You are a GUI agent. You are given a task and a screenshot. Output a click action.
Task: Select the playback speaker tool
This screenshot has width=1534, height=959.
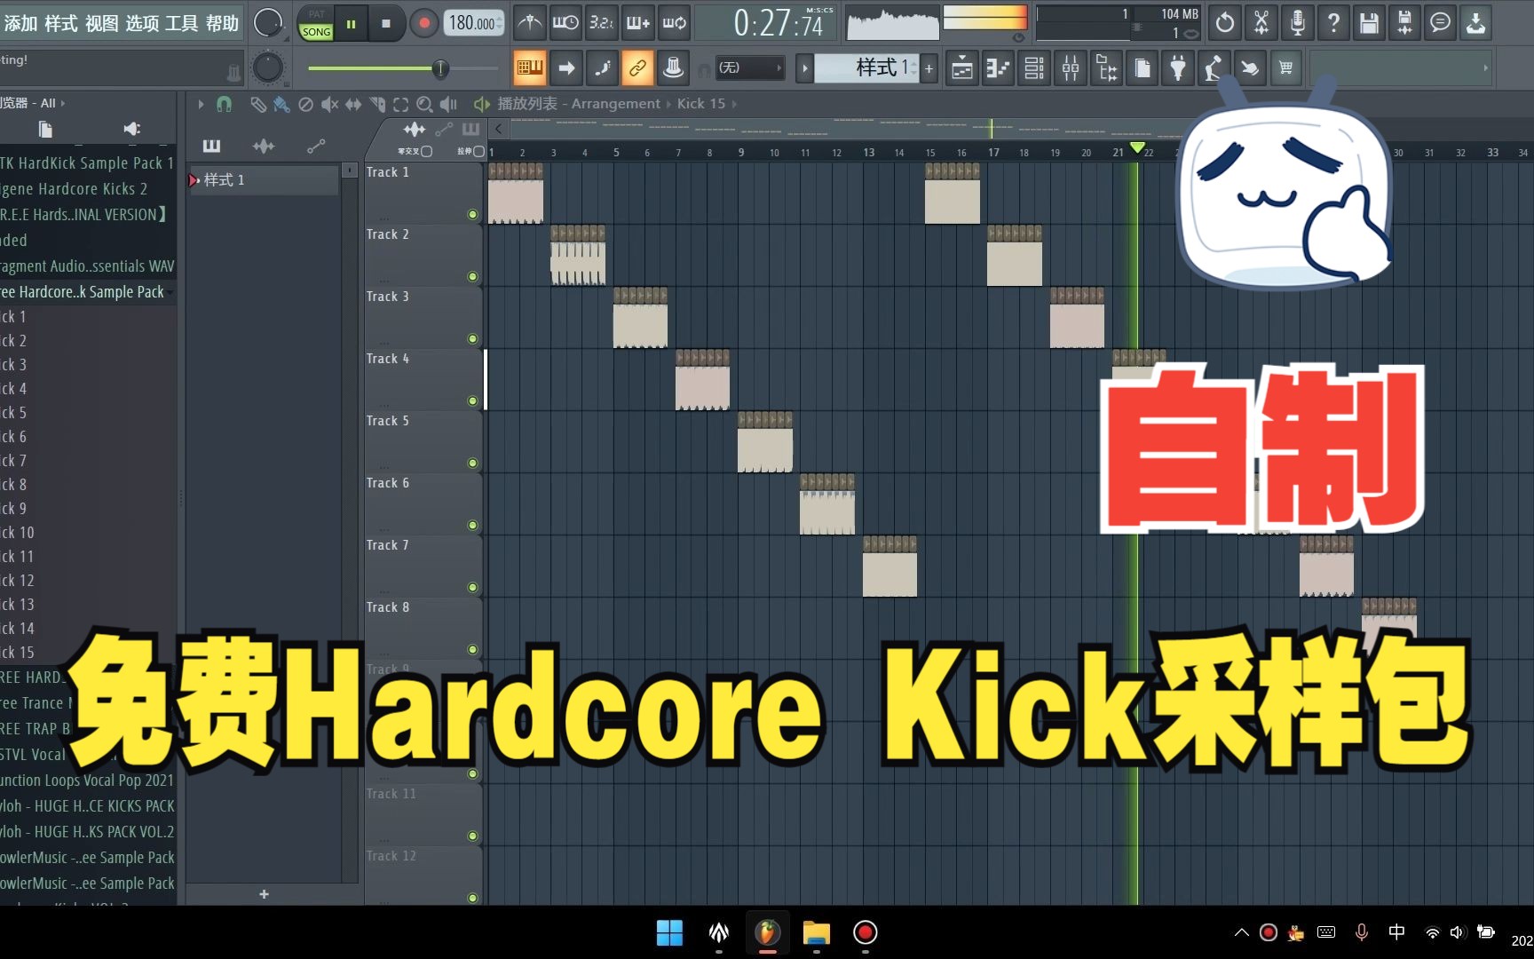click(449, 104)
